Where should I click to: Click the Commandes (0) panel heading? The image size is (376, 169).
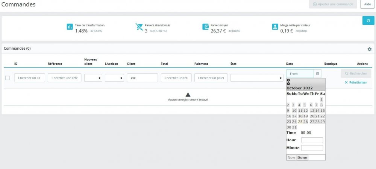17,48
